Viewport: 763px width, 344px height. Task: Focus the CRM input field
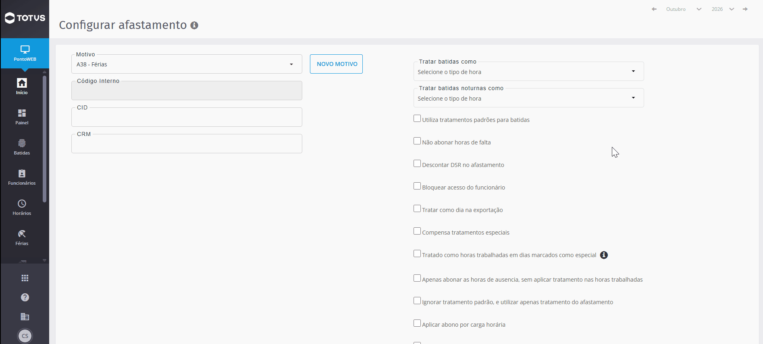click(187, 144)
